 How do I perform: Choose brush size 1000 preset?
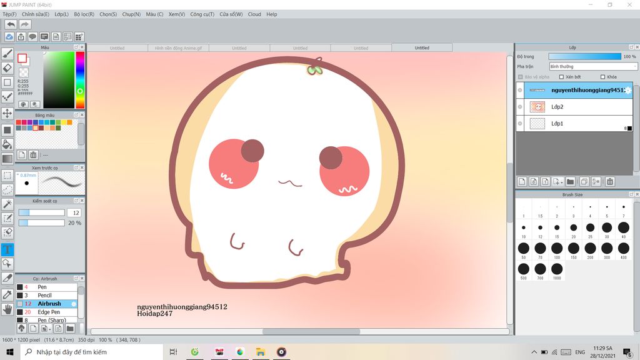click(x=557, y=271)
